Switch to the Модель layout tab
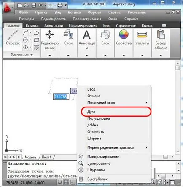 coord(30,157)
